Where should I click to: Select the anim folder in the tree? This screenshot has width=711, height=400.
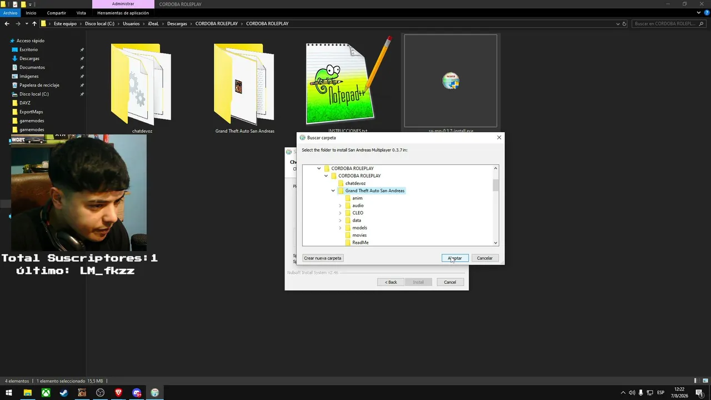357,198
